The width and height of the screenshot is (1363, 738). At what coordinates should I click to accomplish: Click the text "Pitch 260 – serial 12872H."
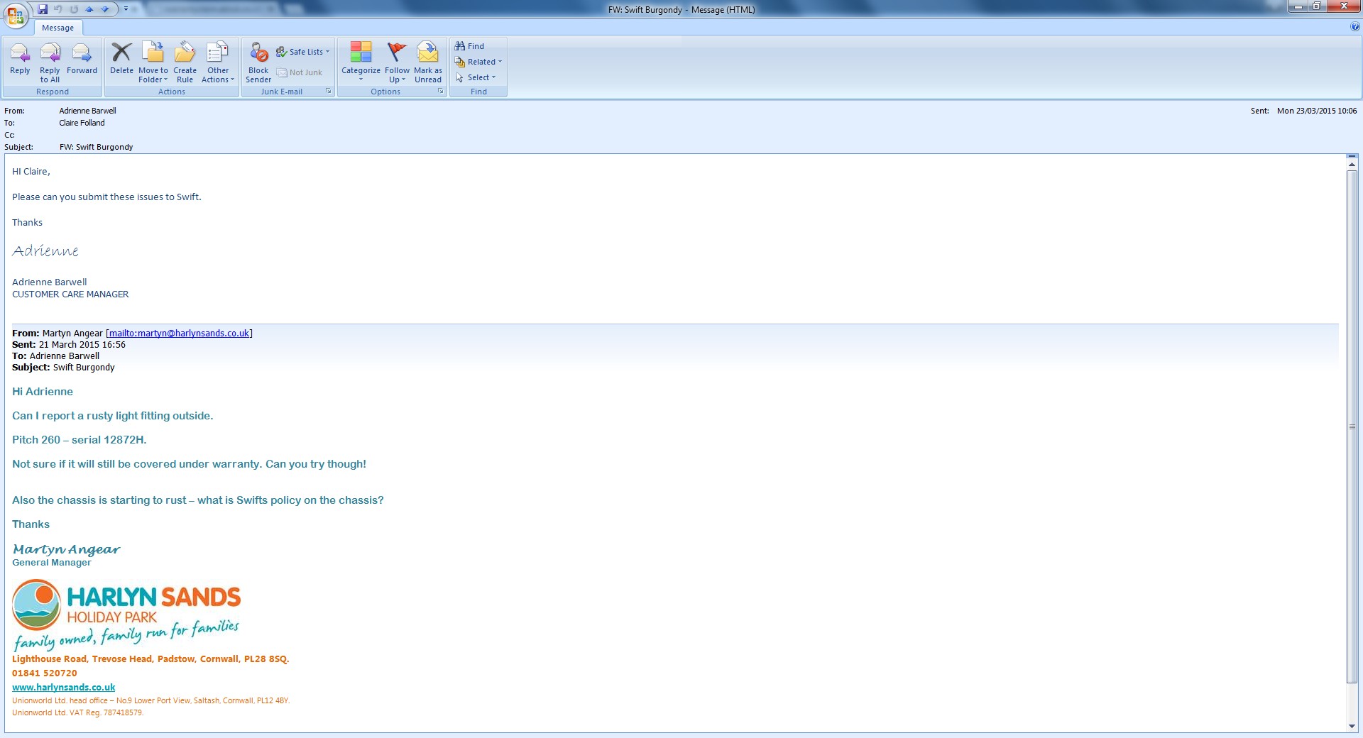click(80, 440)
